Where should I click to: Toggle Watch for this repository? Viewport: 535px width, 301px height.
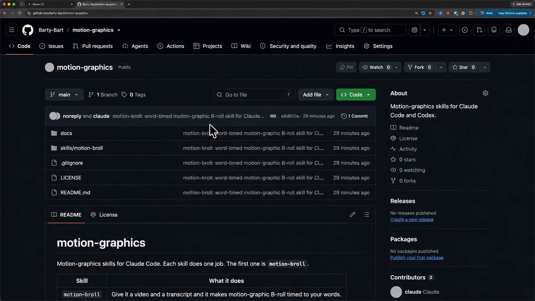point(376,67)
